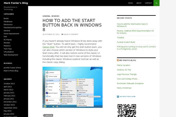This screenshot has height=117, width=176.
Task: Open the Tech Toys category
Action: point(8,49)
